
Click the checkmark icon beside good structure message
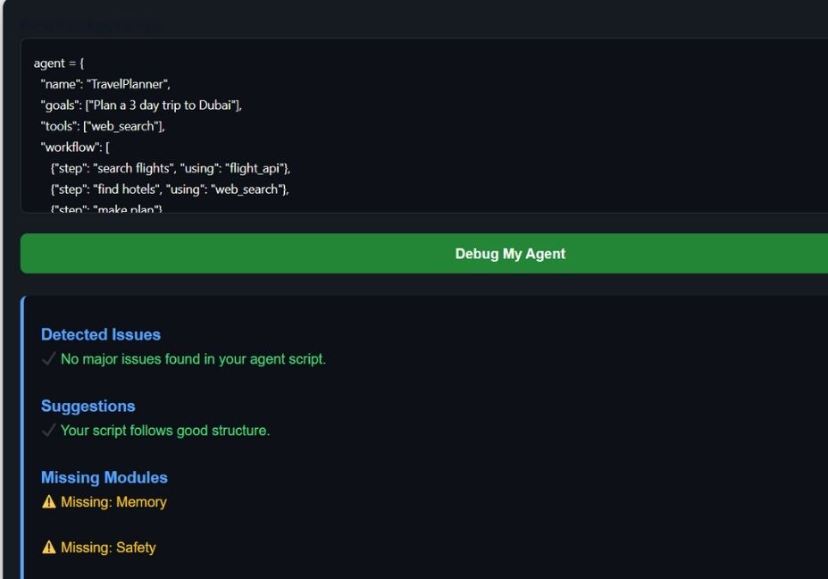[x=46, y=430]
